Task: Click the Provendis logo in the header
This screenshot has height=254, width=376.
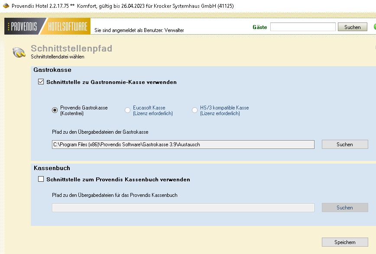Action: pyautogui.click(x=23, y=27)
